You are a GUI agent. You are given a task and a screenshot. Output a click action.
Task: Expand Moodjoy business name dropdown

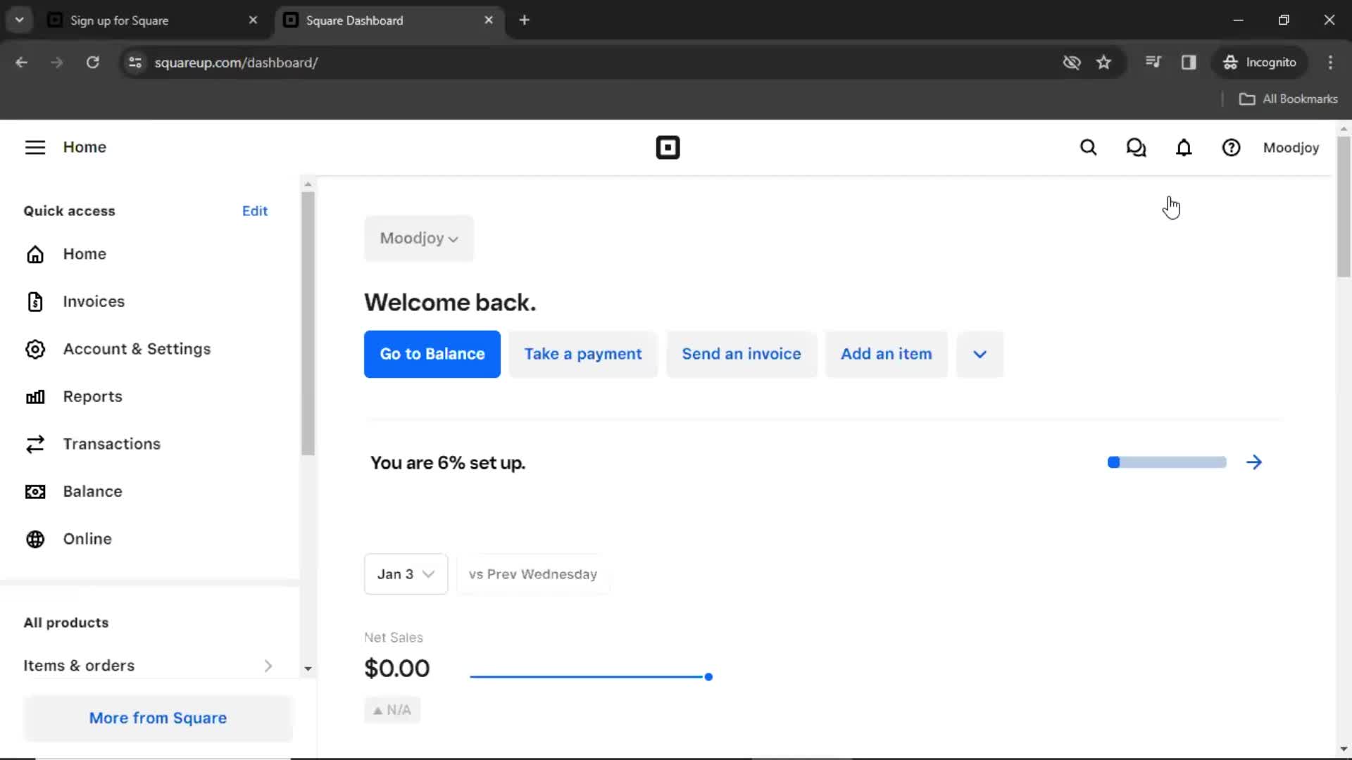coord(418,238)
